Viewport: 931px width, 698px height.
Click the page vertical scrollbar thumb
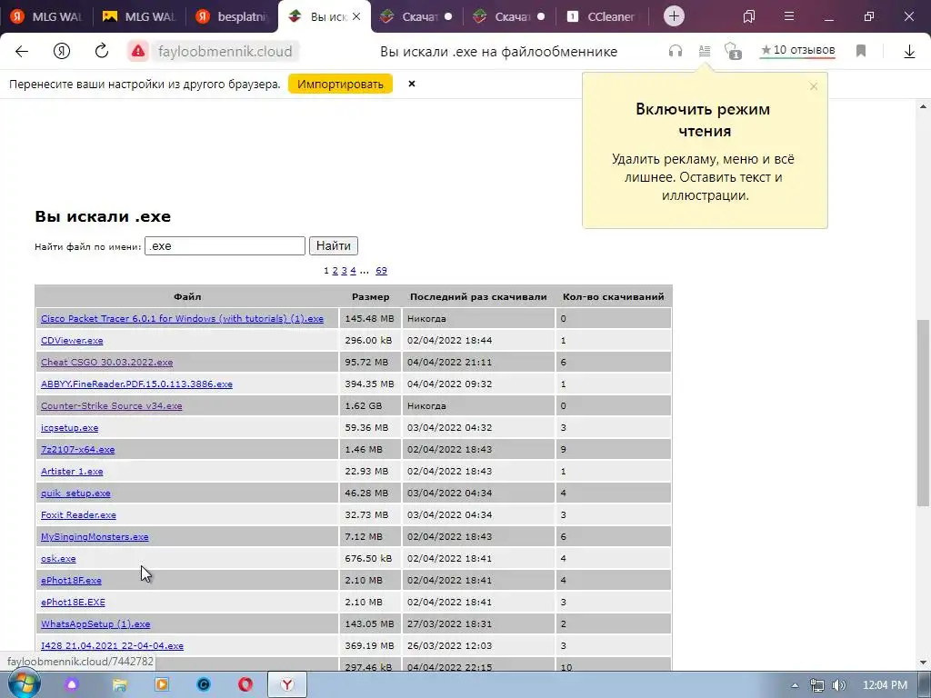(924, 414)
